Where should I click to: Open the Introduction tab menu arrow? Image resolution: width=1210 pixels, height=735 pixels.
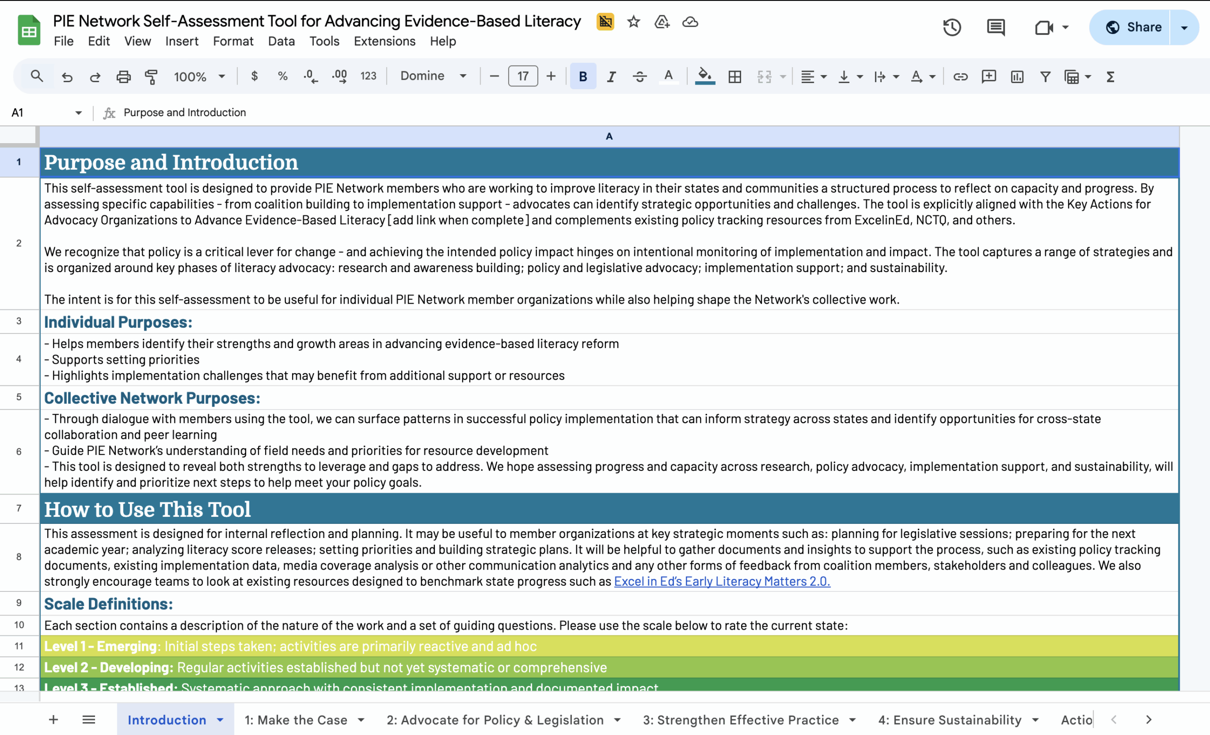point(219,720)
